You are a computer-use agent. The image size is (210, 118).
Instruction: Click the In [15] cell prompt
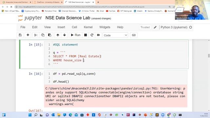coord(36,45)
